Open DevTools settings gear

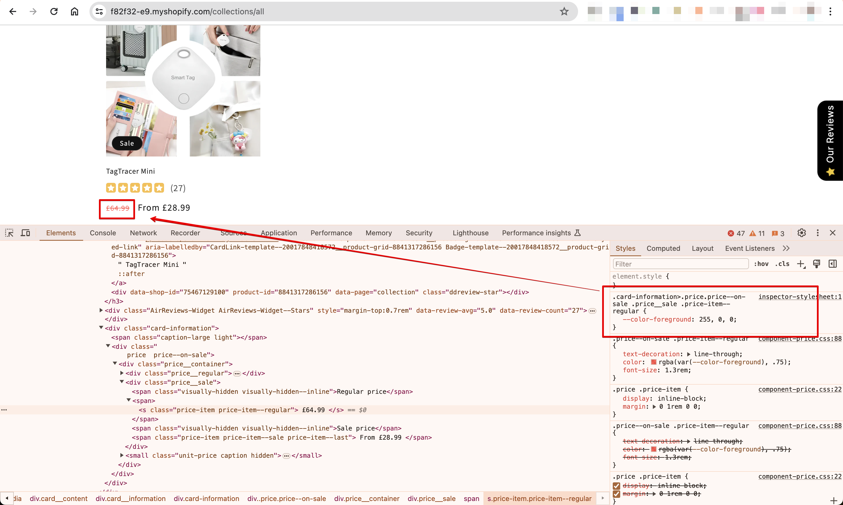coord(801,233)
